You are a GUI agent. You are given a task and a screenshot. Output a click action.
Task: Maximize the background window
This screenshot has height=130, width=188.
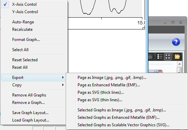[173, 22]
